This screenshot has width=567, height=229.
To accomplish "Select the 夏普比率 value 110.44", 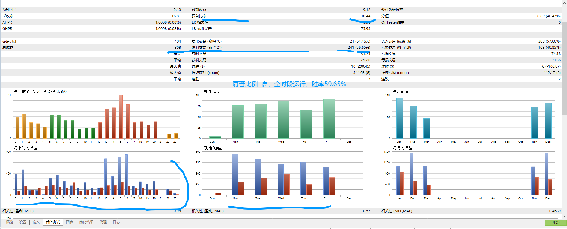I will point(365,16).
